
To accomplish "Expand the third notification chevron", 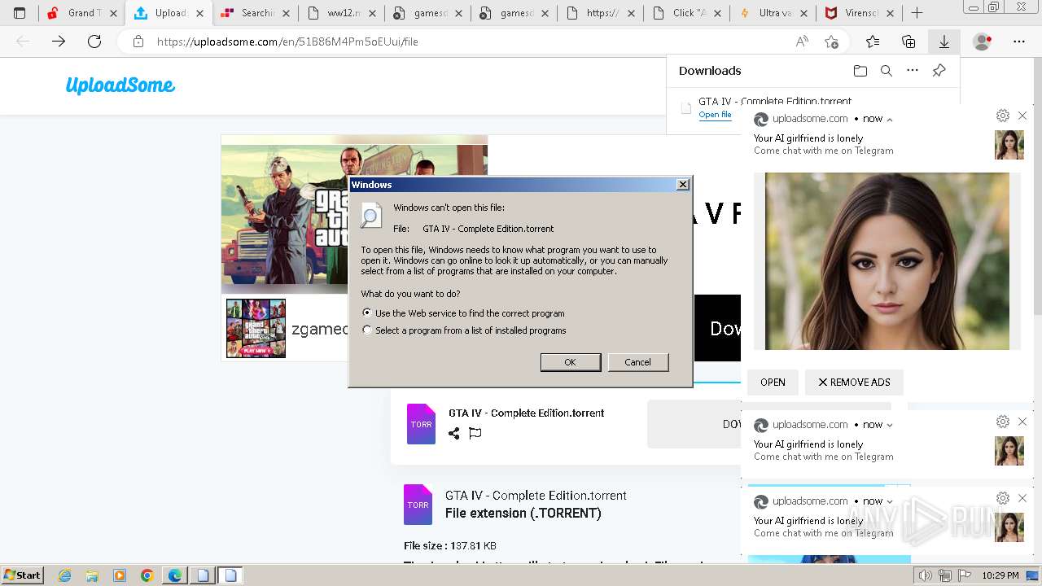I will [890, 501].
